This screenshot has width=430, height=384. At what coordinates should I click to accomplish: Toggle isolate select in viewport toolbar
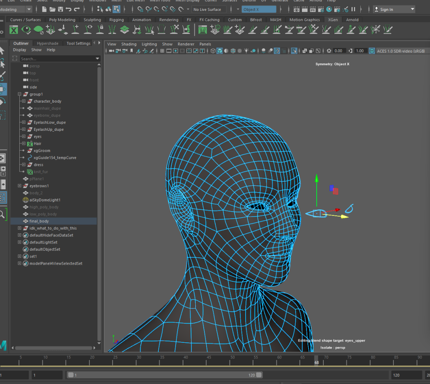click(x=294, y=51)
